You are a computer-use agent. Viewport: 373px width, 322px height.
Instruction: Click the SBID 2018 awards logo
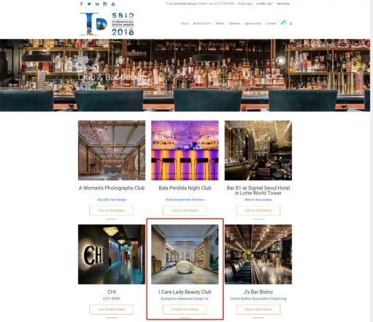tap(107, 24)
